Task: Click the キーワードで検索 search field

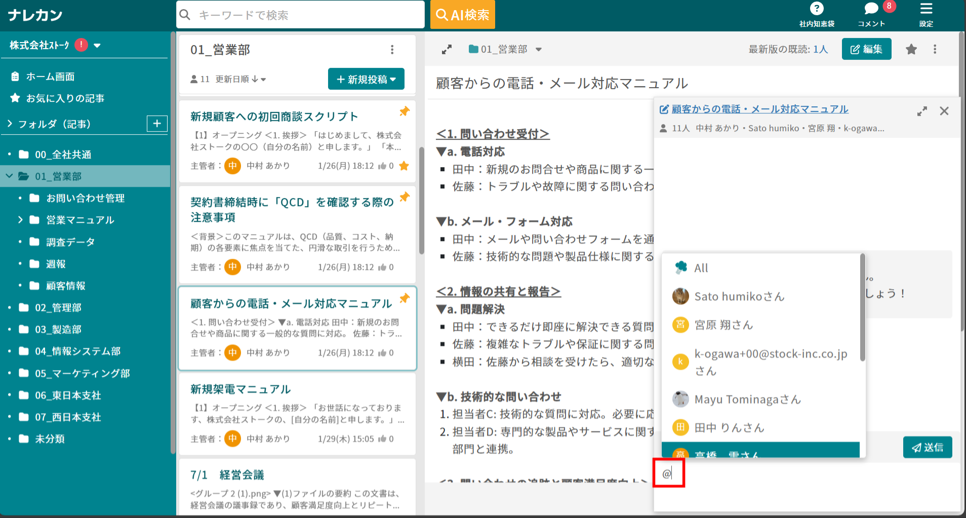Action: [300, 15]
